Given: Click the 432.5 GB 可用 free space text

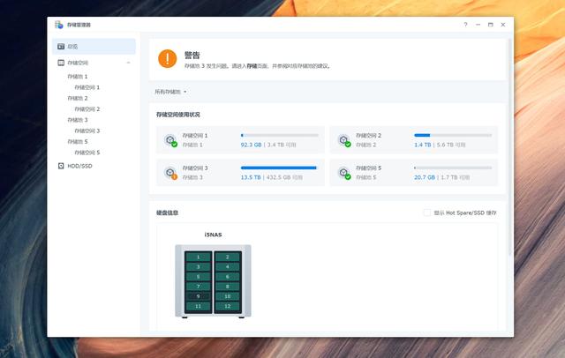Looking at the screenshot, I should 284,177.
